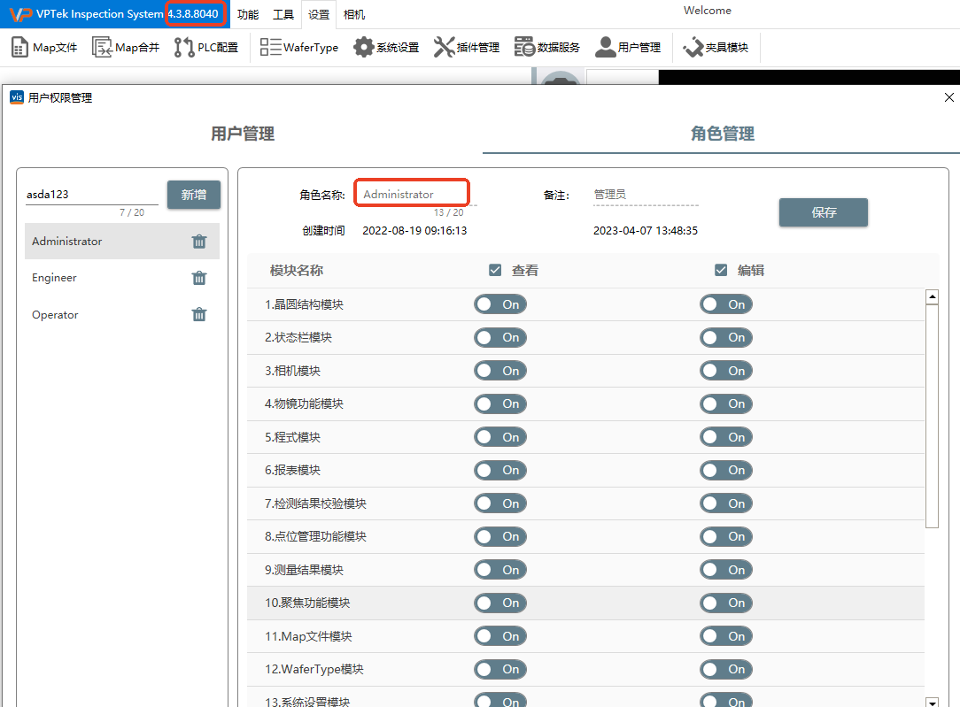Select the Administrator role in list

pos(122,242)
